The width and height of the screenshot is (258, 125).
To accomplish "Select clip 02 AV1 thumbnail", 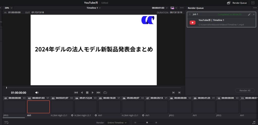I will (x=38, y=107).
